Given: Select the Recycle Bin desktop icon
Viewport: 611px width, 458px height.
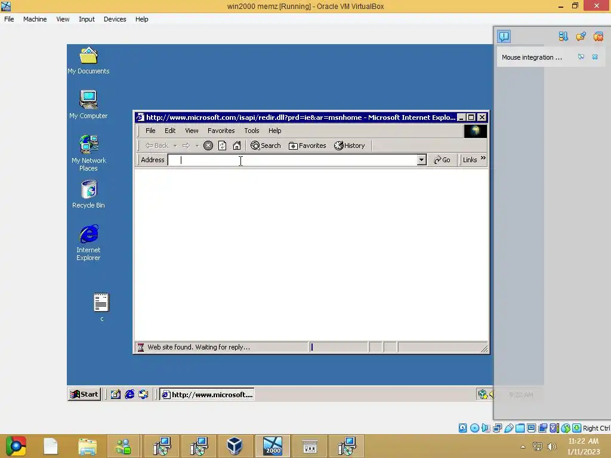Looking at the screenshot, I should (88, 194).
